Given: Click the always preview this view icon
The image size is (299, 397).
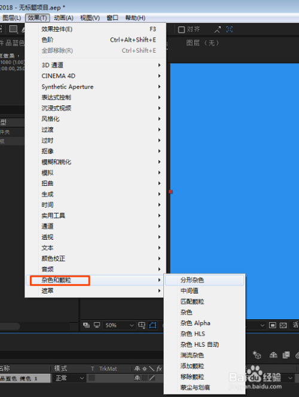Looking at the screenshot, I should click(86, 325).
